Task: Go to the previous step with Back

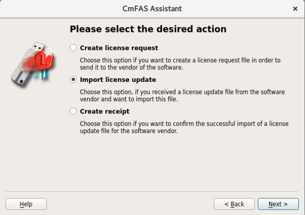Action: coord(234,204)
